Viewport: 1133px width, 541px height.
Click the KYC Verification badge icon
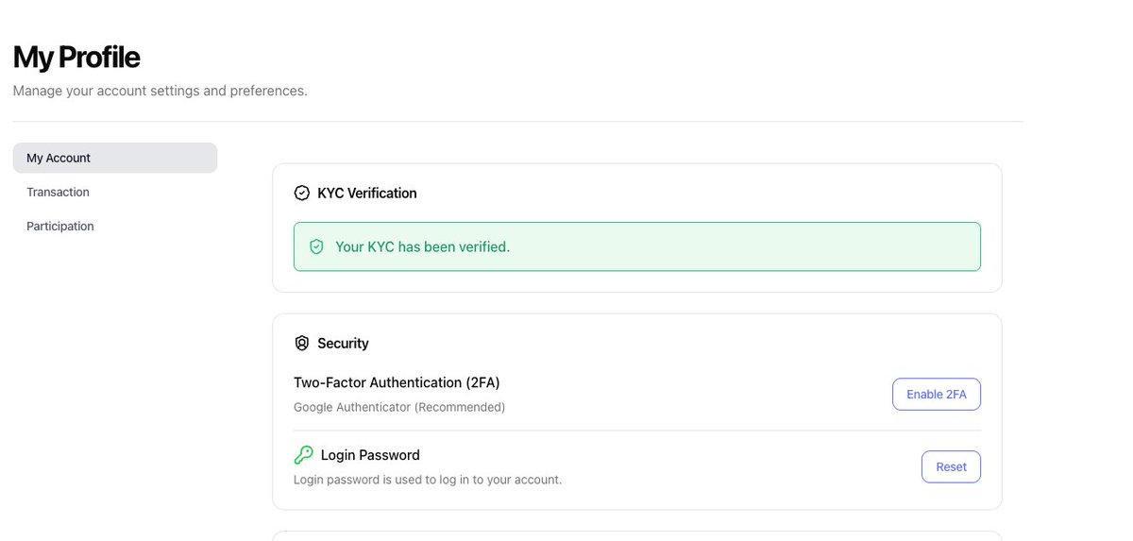point(302,193)
